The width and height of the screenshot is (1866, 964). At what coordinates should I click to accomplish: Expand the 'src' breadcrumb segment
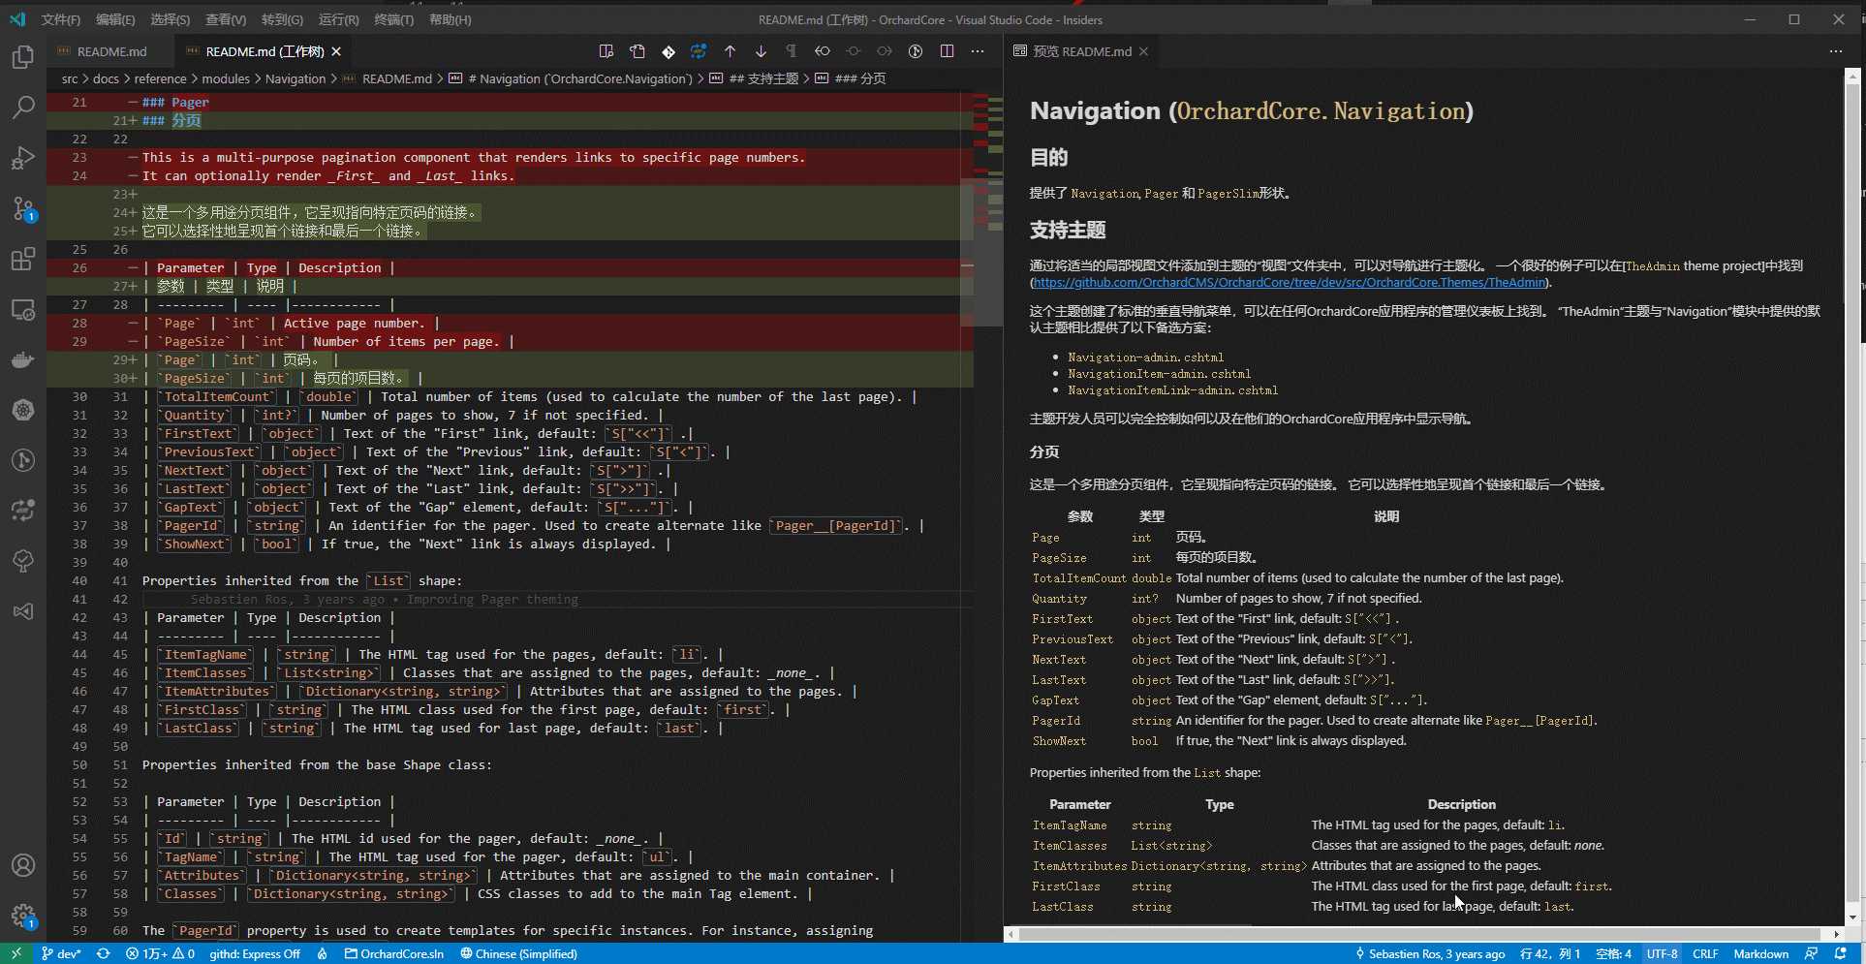pos(70,78)
